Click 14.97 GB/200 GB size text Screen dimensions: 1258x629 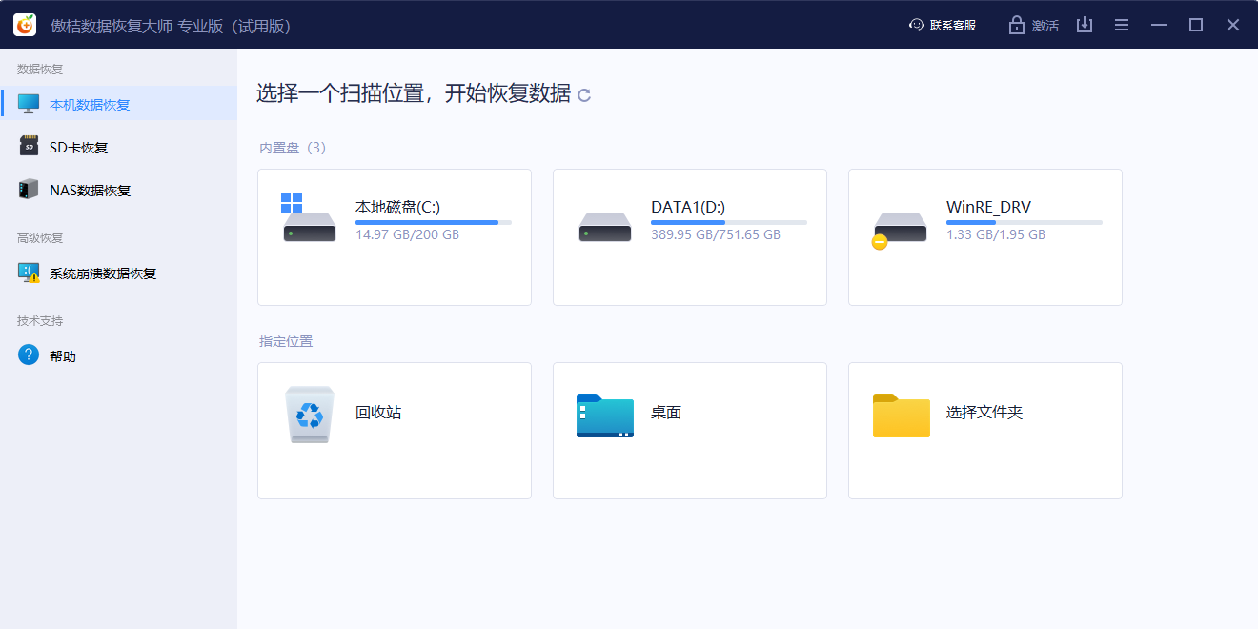[x=407, y=234]
